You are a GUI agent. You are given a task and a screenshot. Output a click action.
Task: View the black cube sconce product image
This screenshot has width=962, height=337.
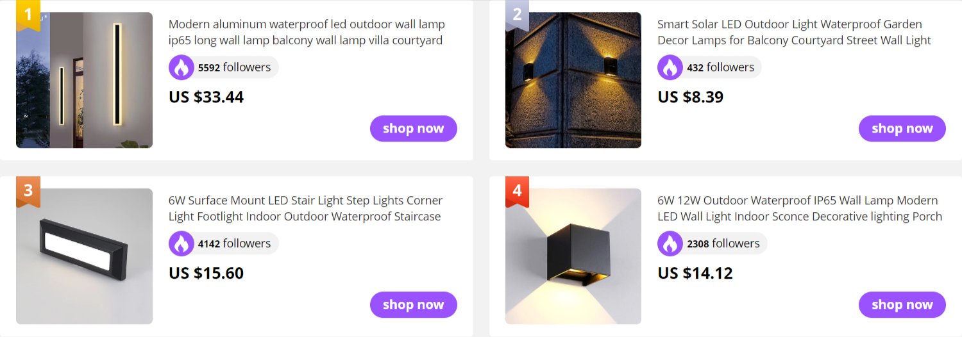click(573, 256)
